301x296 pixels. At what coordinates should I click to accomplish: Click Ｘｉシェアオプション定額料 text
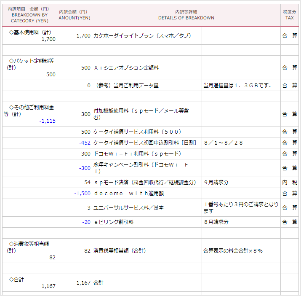click(x=126, y=68)
